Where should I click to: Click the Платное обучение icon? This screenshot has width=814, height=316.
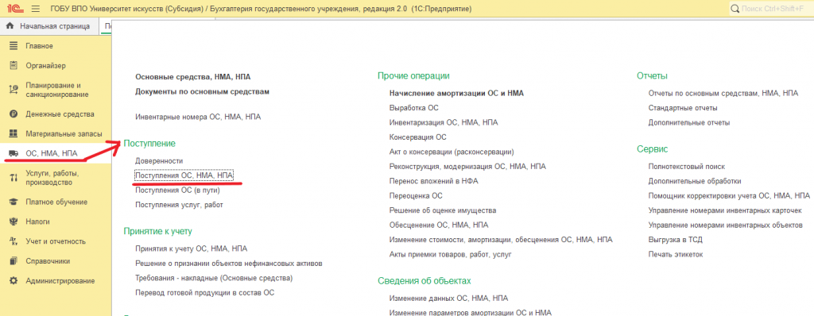coord(14,202)
